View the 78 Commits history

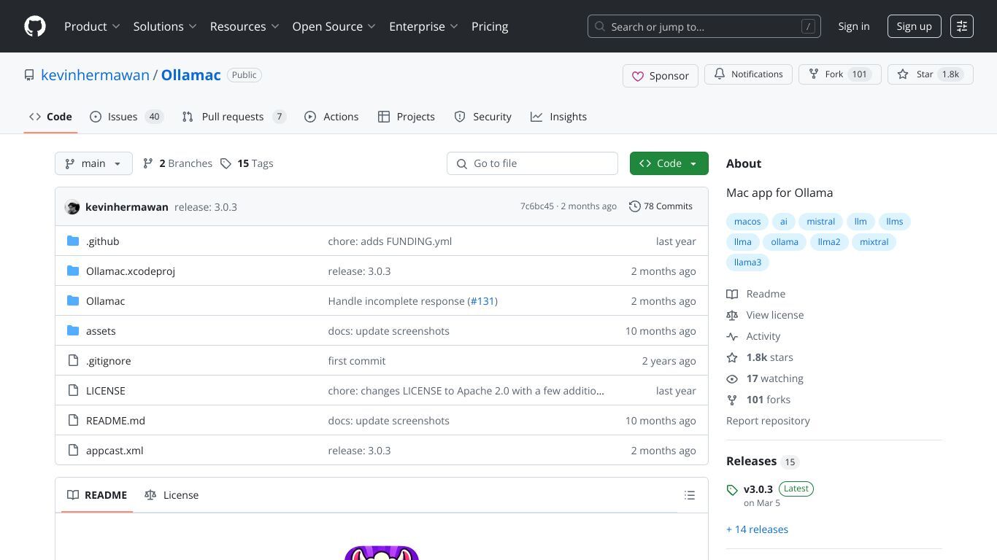click(x=661, y=207)
